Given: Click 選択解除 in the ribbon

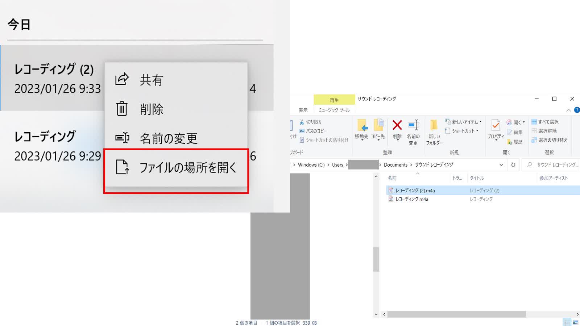Looking at the screenshot, I should point(544,131).
